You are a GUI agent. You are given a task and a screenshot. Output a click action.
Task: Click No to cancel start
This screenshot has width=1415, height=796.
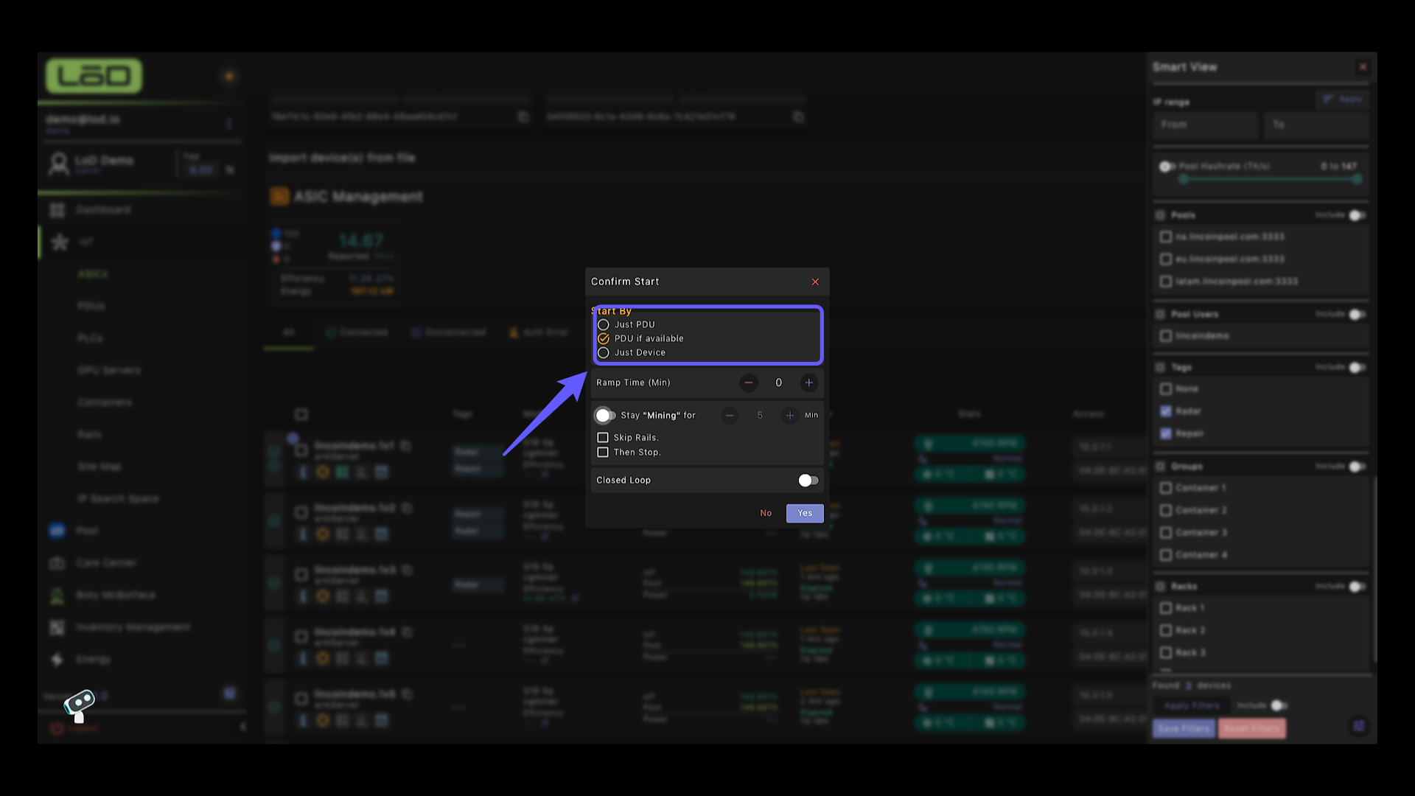(x=766, y=513)
